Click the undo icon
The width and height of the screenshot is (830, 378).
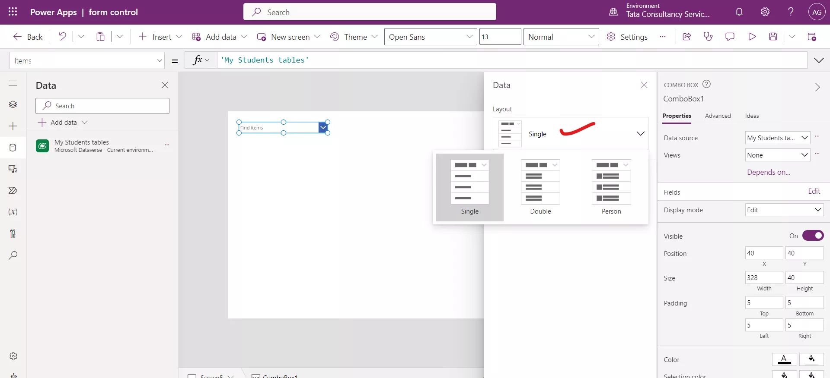(x=63, y=37)
